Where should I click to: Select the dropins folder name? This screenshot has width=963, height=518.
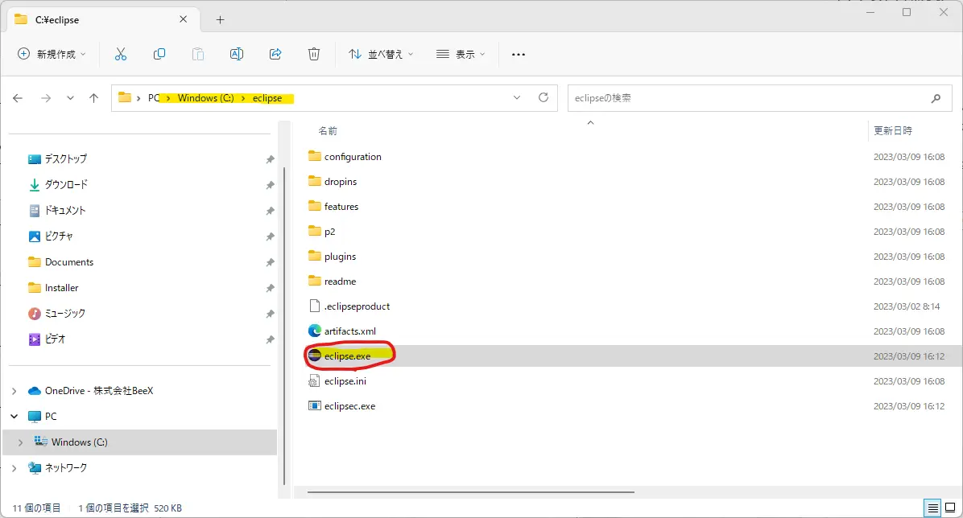tap(341, 182)
